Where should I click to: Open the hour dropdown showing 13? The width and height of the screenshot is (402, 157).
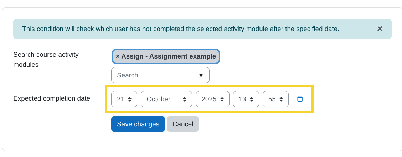click(242, 99)
